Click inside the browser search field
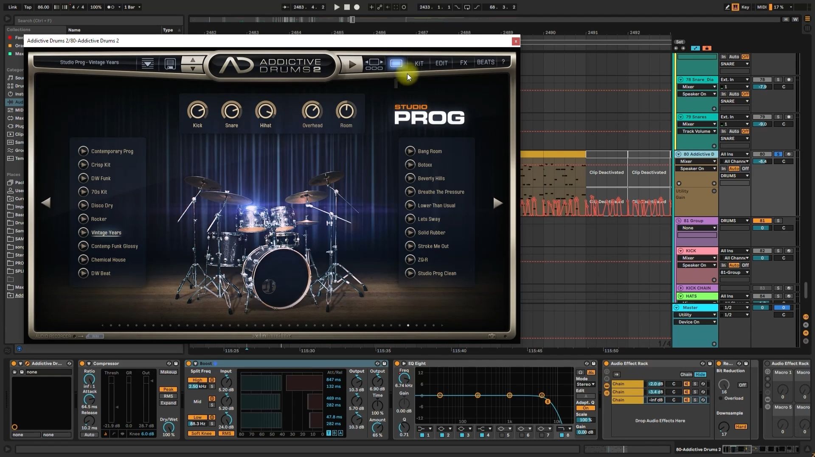 (x=98, y=20)
